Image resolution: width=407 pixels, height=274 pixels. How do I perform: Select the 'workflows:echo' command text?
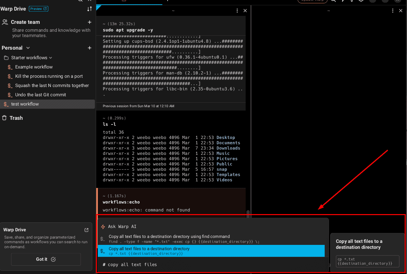click(121, 202)
